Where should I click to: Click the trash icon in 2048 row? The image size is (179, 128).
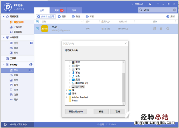tap(161, 29)
